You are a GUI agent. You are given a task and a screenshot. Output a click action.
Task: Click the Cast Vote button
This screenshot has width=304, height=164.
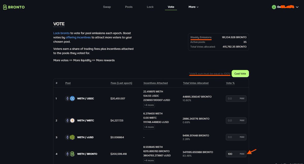(240, 73)
